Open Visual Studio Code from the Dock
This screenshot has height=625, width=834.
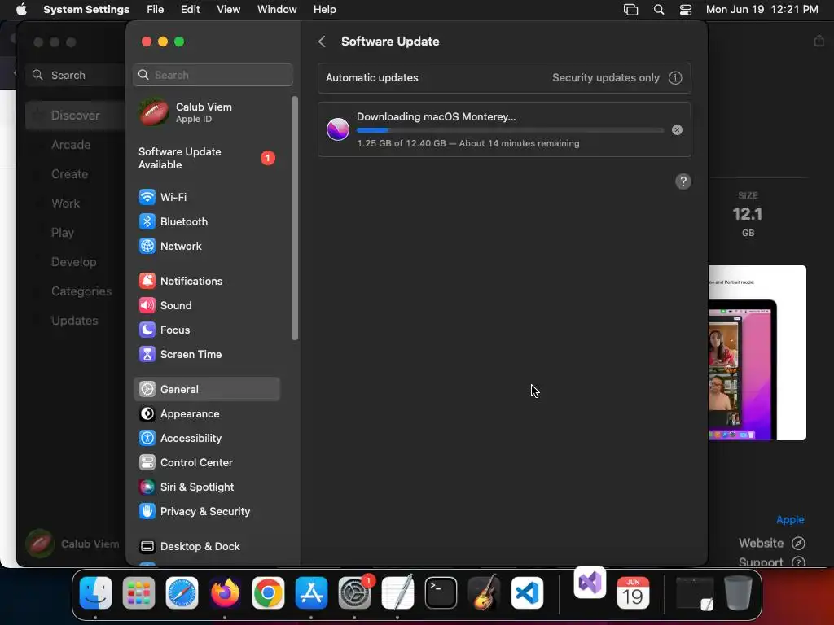[x=527, y=592]
